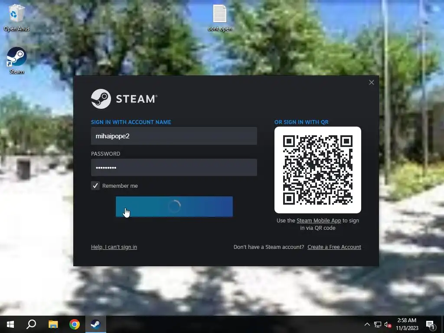This screenshot has height=333, width=444.
Task: Open the clock showing 2:58 AM
Action: click(x=407, y=324)
